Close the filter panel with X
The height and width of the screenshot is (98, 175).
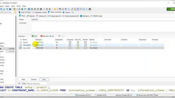tap(19, 83)
